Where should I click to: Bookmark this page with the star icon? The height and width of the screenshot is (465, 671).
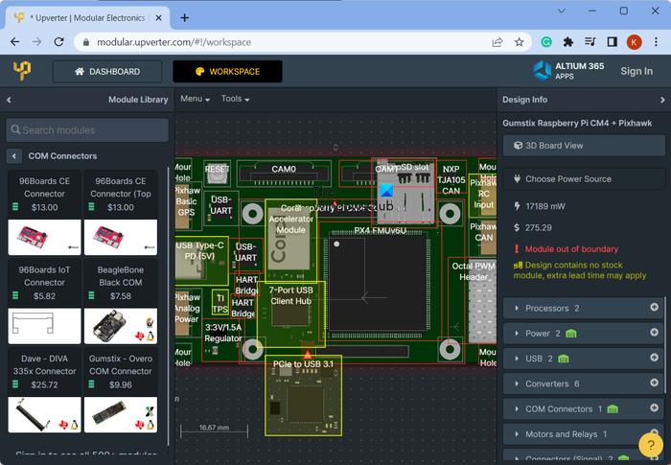(520, 42)
